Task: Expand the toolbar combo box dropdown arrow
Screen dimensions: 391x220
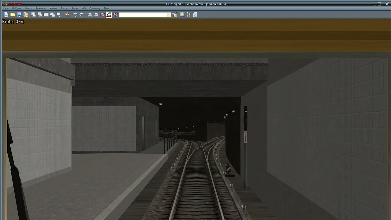Action: click(x=169, y=15)
